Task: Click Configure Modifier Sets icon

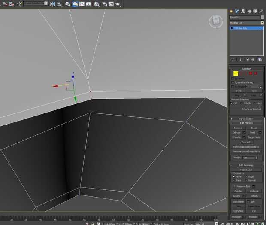Action: click(260, 59)
